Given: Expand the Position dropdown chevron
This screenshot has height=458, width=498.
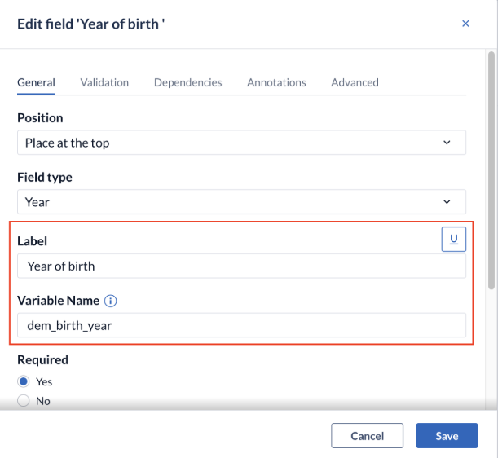Looking at the screenshot, I should pos(447,143).
